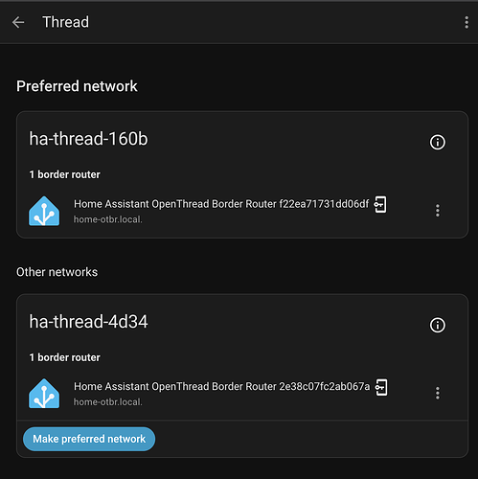Click the Home Assistant logo in ha-thread-160b
This screenshot has width=478, height=479.
[44, 211]
